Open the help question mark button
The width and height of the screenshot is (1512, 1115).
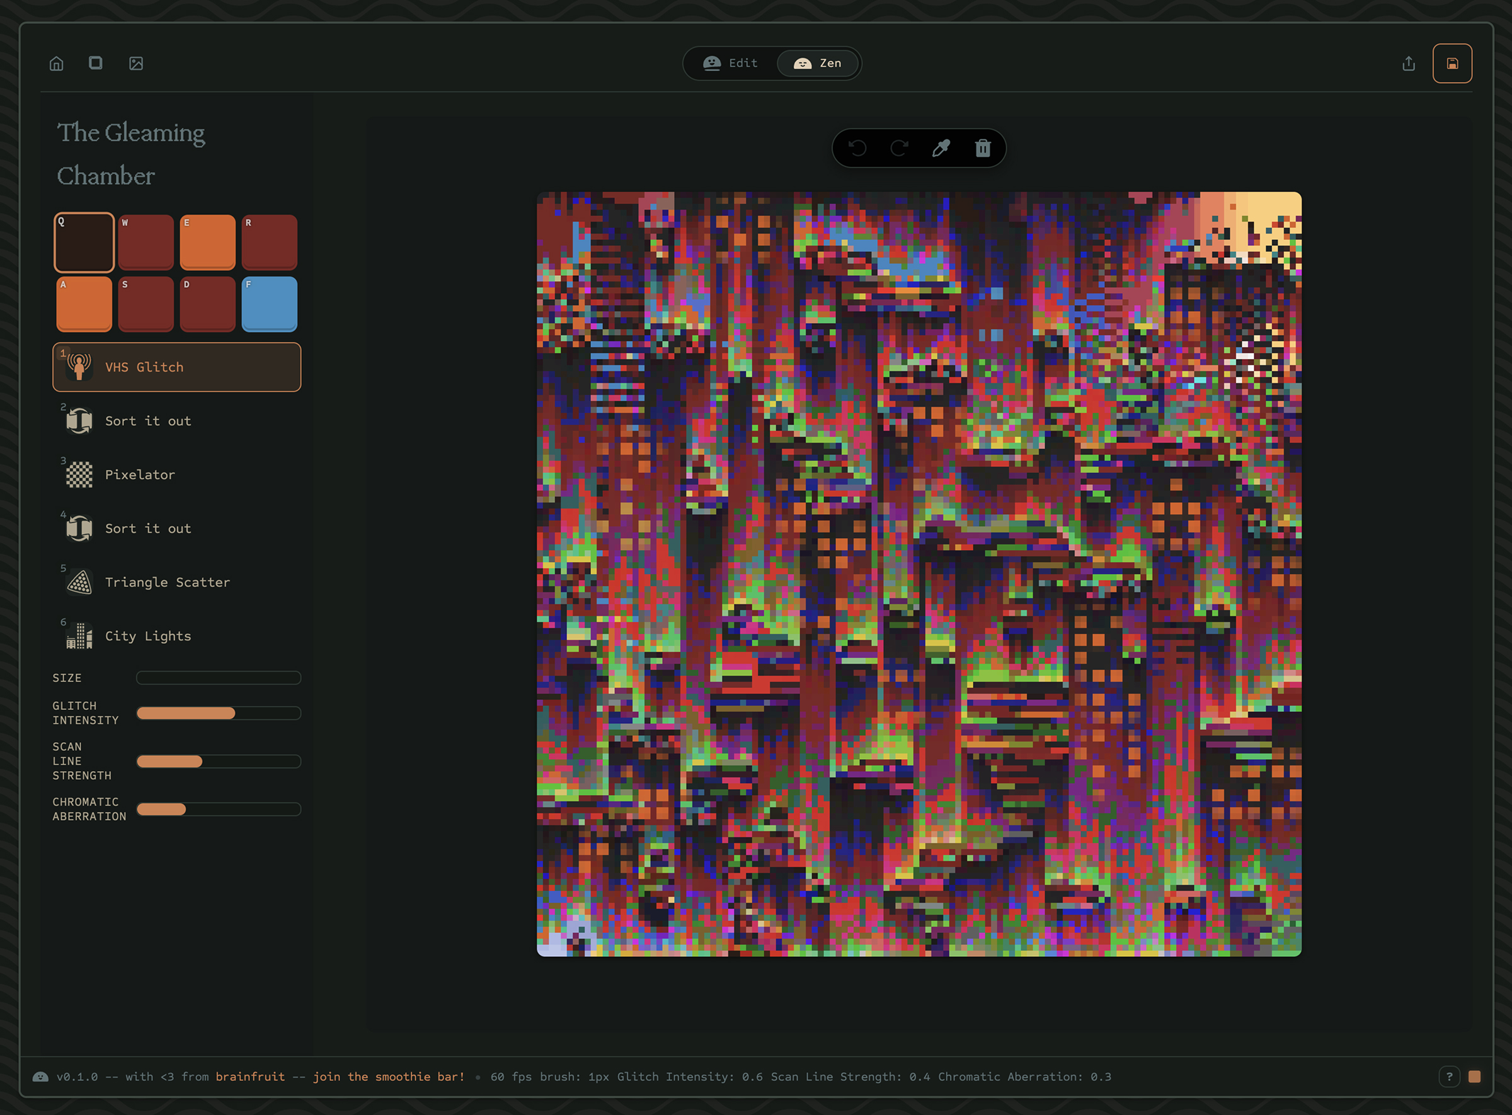click(1450, 1077)
